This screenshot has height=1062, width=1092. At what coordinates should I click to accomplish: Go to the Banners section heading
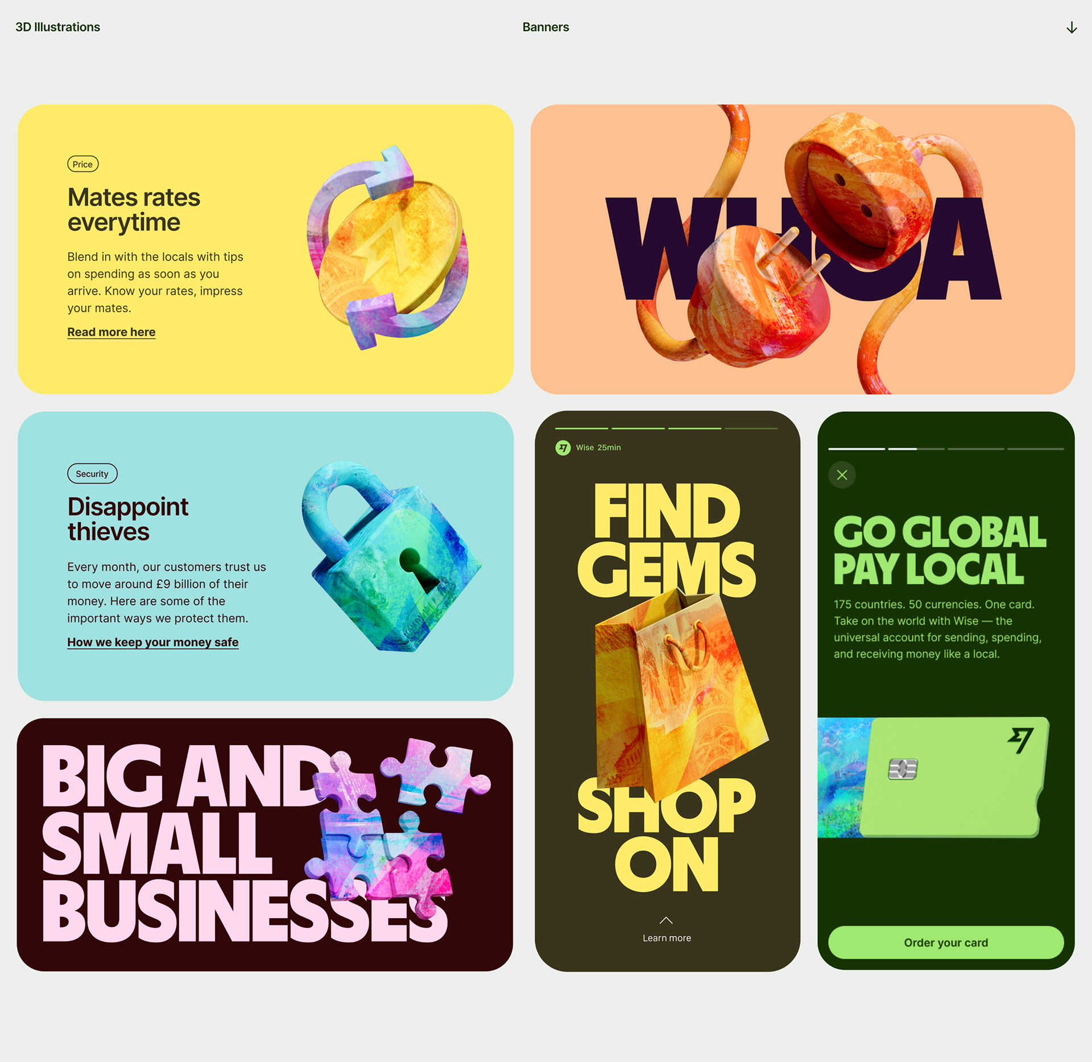[x=545, y=27]
